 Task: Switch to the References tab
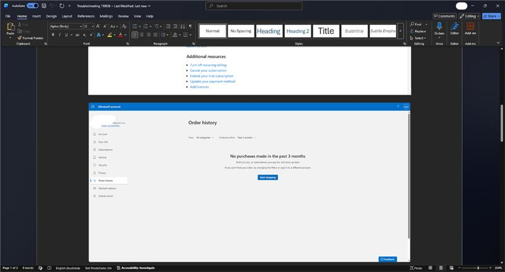(x=86, y=16)
